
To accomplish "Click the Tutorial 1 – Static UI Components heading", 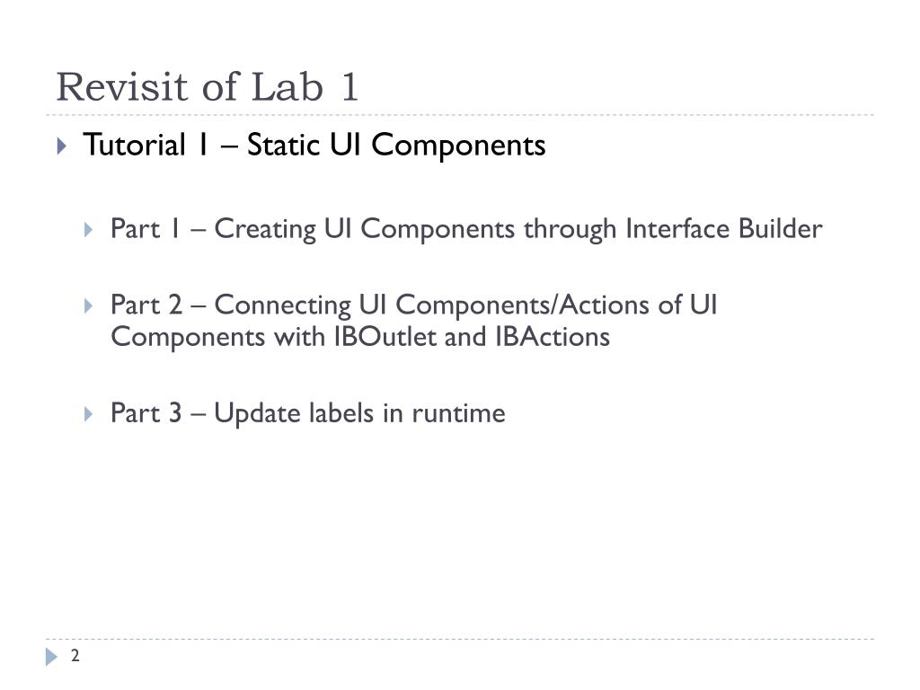I will (314, 145).
